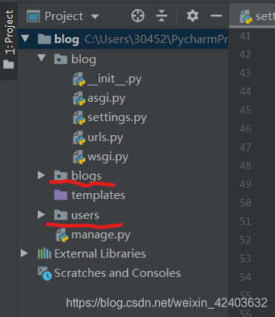Click the Python icon of wsgi.py
This screenshot has width=275, height=317.
point(79,157)
